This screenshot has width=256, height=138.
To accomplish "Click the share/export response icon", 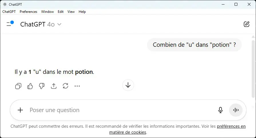I will [54, 86].
